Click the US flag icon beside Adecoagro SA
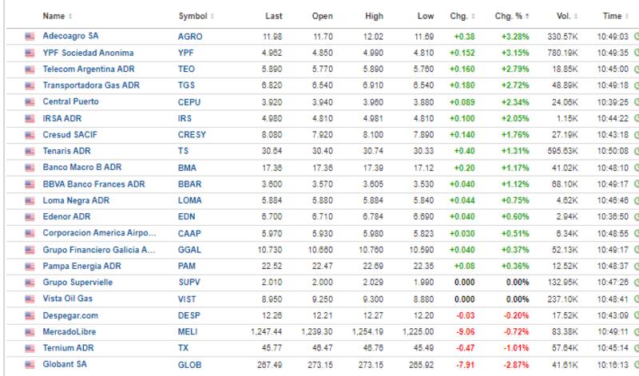This screenshot has height=376, width=639. pos(30,37)
